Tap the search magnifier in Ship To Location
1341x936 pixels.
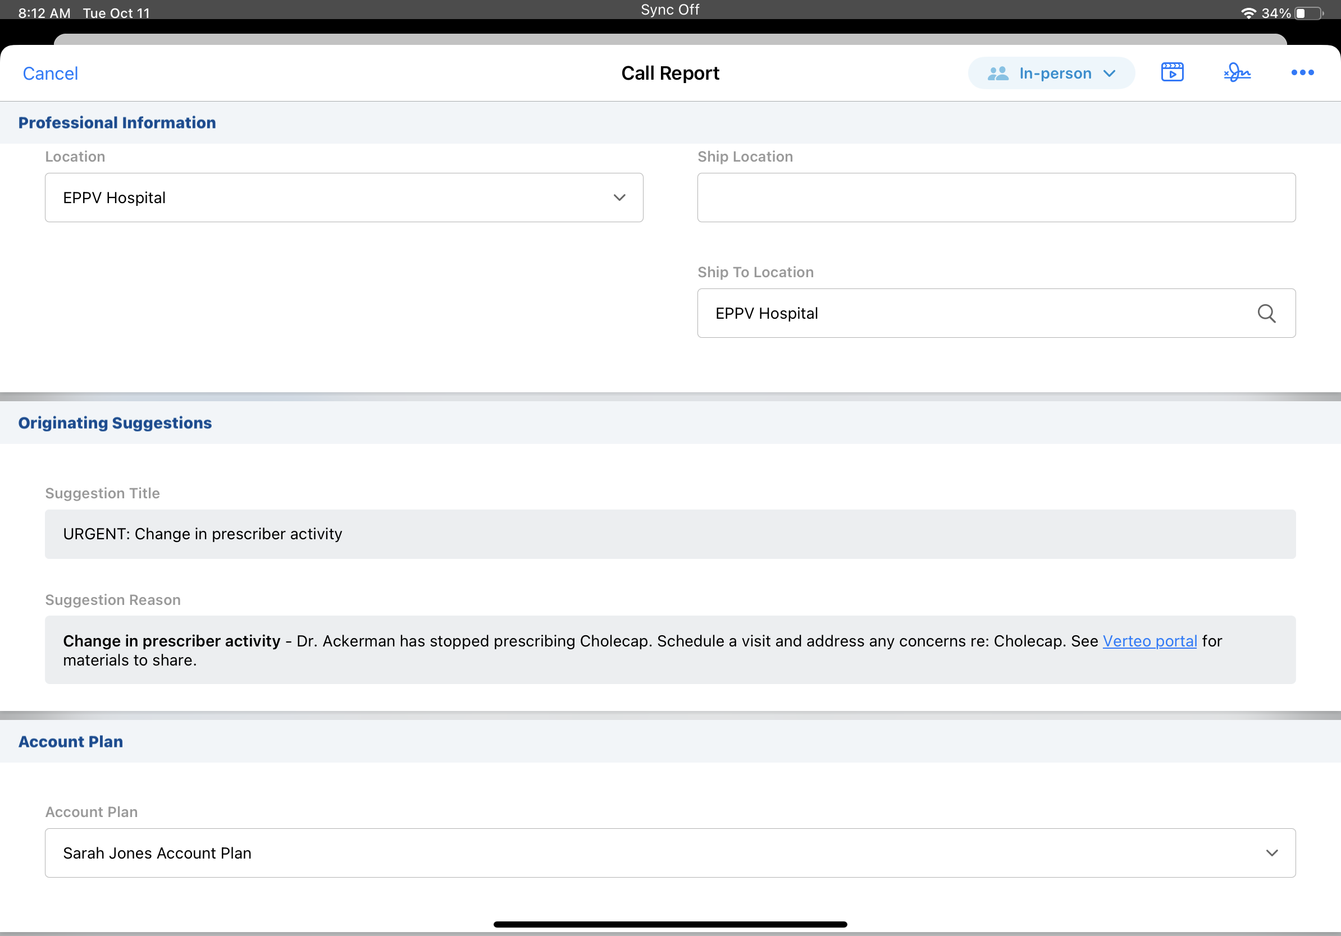click(x=1266, y=313)
